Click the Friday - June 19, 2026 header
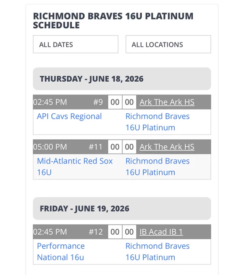This screenshot has width=244, height=275. tap(122, 209)
